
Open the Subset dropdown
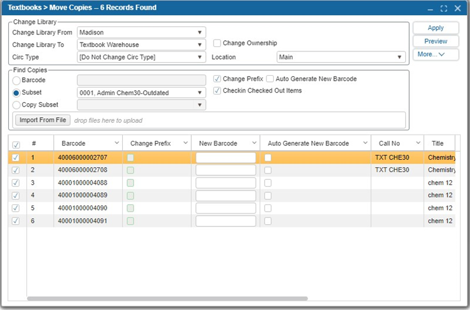pyautogui.click(x=142, y=93)
